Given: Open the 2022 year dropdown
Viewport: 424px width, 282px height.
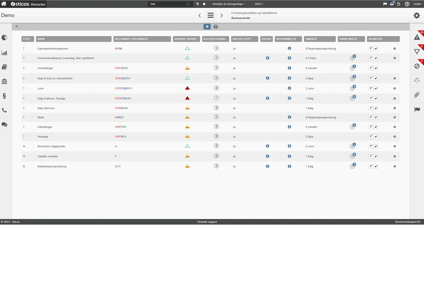Looking at the screenshot, I should [x=259, y=4].
